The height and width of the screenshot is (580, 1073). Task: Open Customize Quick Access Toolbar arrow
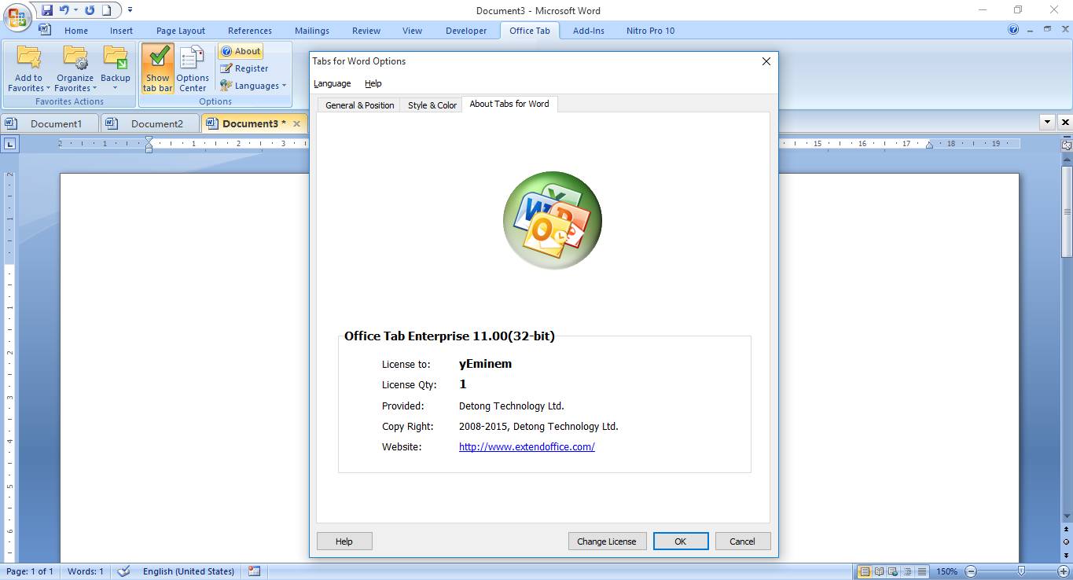coord(130,10)
